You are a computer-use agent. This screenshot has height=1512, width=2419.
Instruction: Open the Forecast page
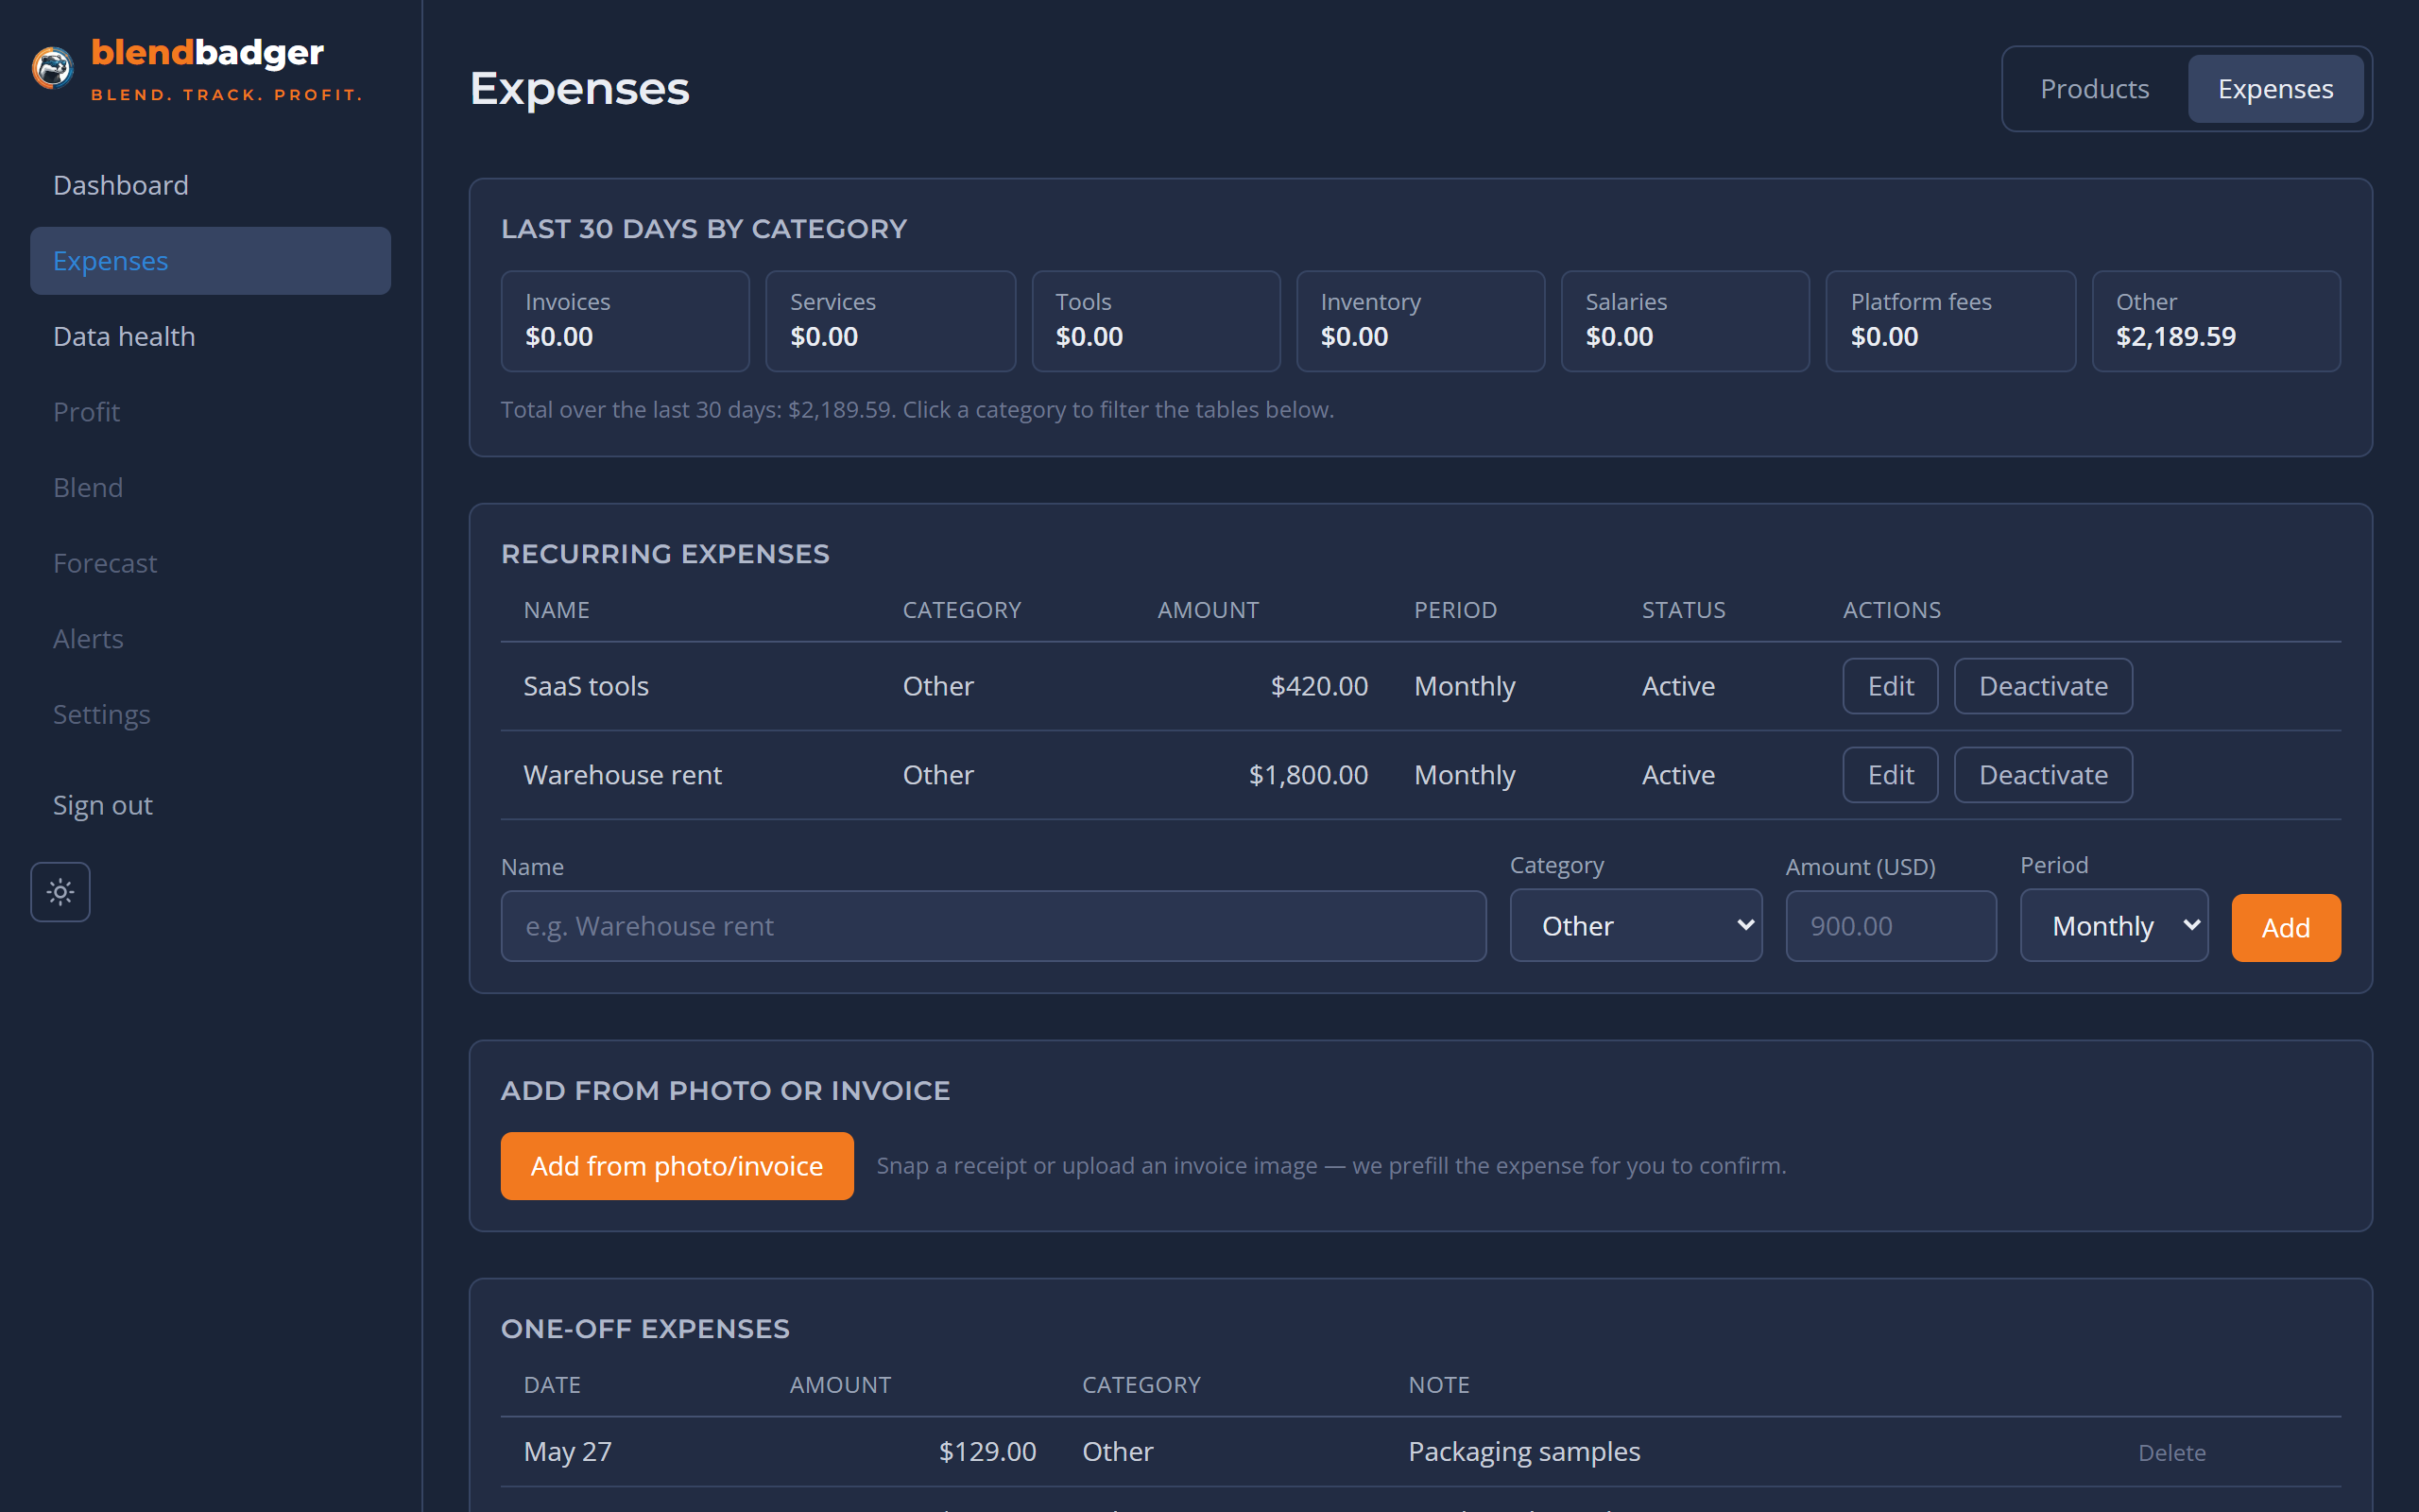pyautogui.click(x=105, y=563)
